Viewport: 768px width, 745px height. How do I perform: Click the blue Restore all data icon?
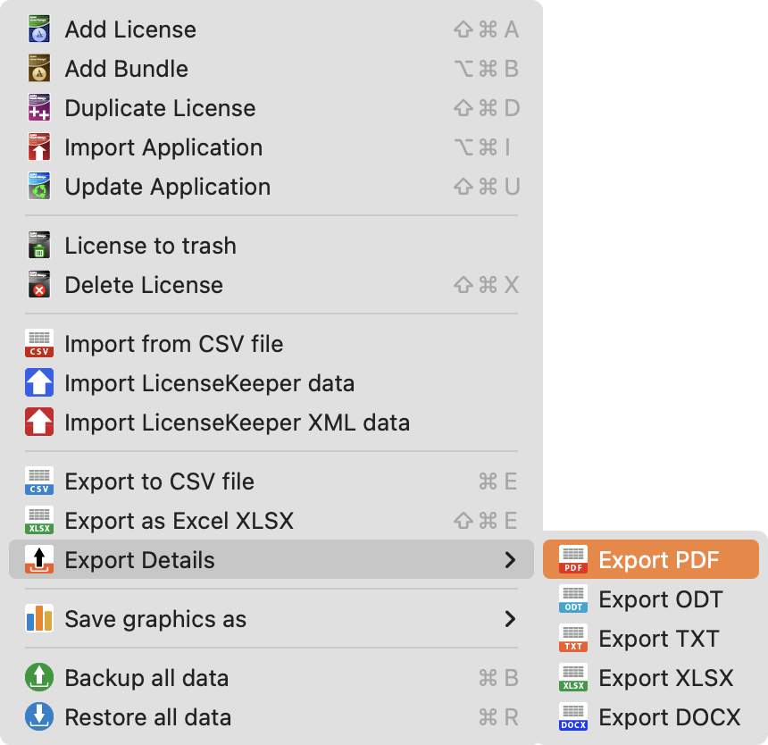click(x=38, y=717)
